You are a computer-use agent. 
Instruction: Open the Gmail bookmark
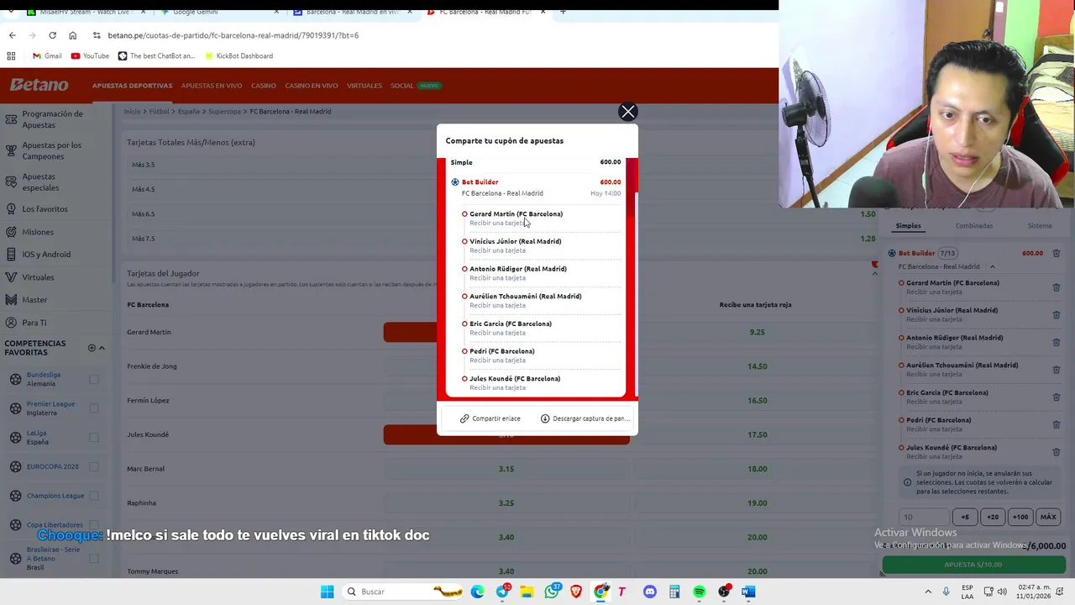point(47,56)
